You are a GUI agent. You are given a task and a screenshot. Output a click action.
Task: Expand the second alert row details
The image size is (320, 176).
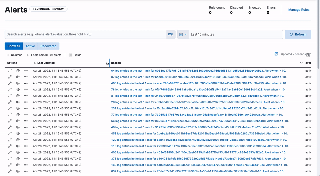tap(9, 77)
